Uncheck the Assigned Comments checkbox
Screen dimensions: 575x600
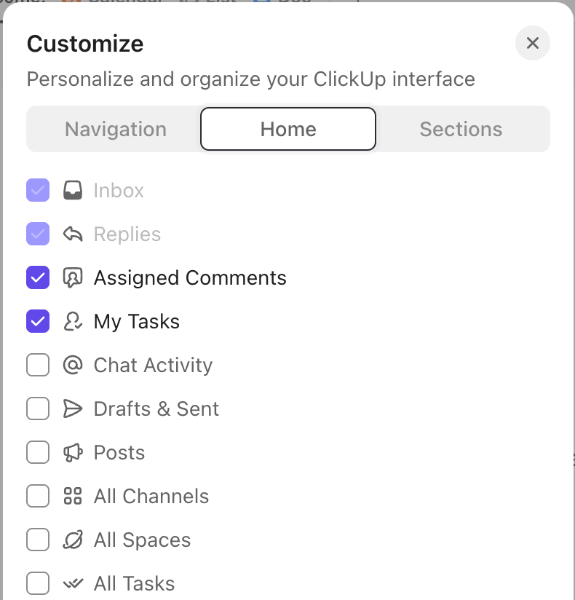38,278
